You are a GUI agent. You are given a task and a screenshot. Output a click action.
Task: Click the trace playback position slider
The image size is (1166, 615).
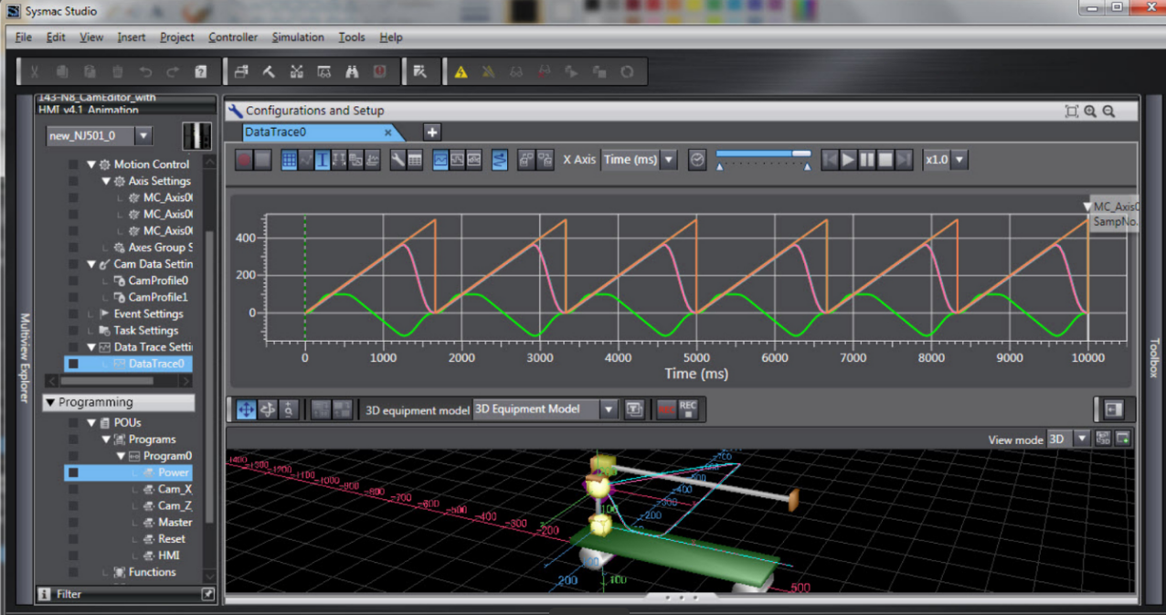point(763,154)
